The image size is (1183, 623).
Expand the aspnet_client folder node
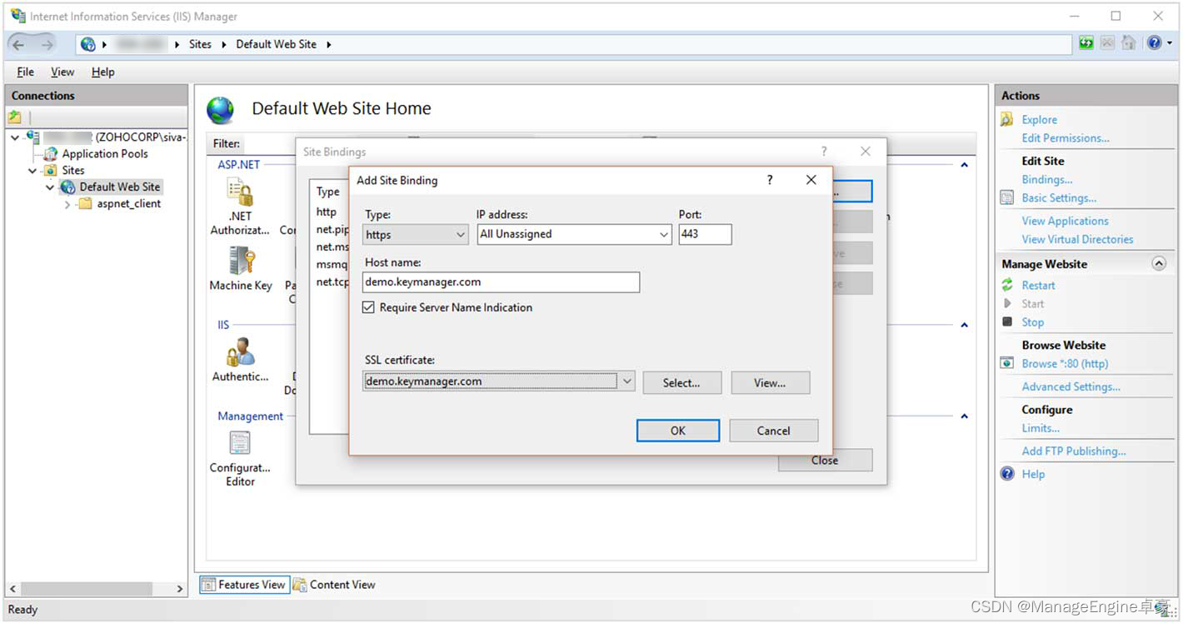(x=67, y=204)
